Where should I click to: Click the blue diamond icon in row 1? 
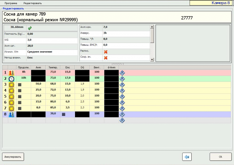coord(122,73)
